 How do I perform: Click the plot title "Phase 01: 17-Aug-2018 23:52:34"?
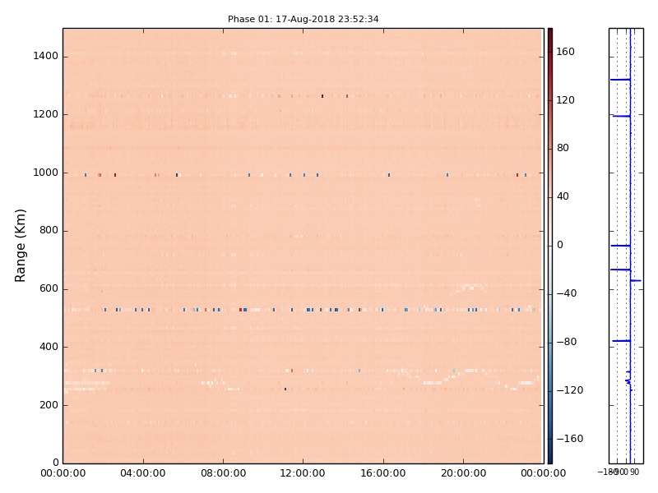point(303,19)
